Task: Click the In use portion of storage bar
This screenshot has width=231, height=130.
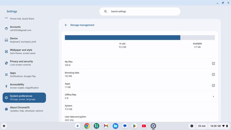Action: [x=122, y=38]
